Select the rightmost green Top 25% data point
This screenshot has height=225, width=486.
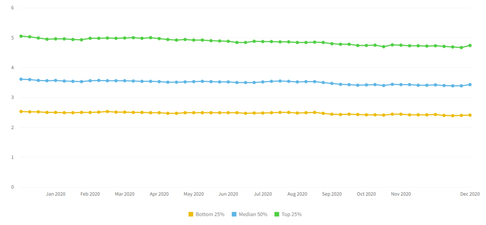[x=470, y=45]
